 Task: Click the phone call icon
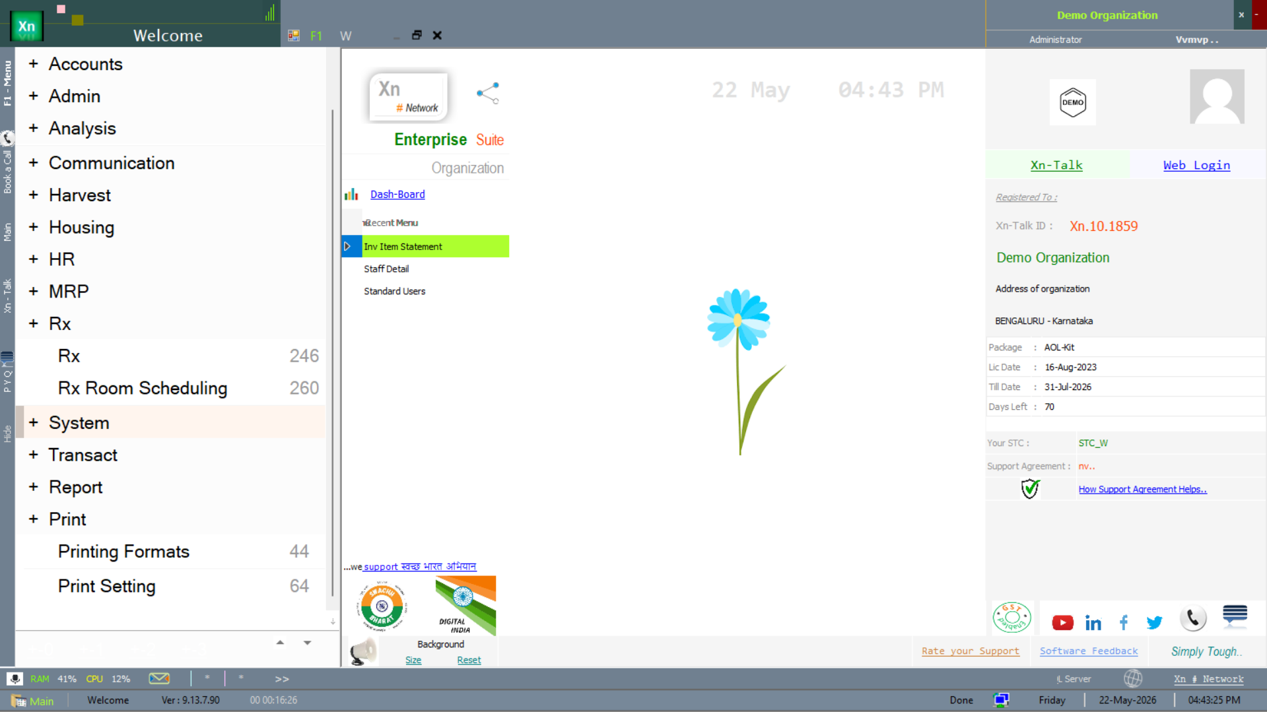click(x=1193, y=618)
